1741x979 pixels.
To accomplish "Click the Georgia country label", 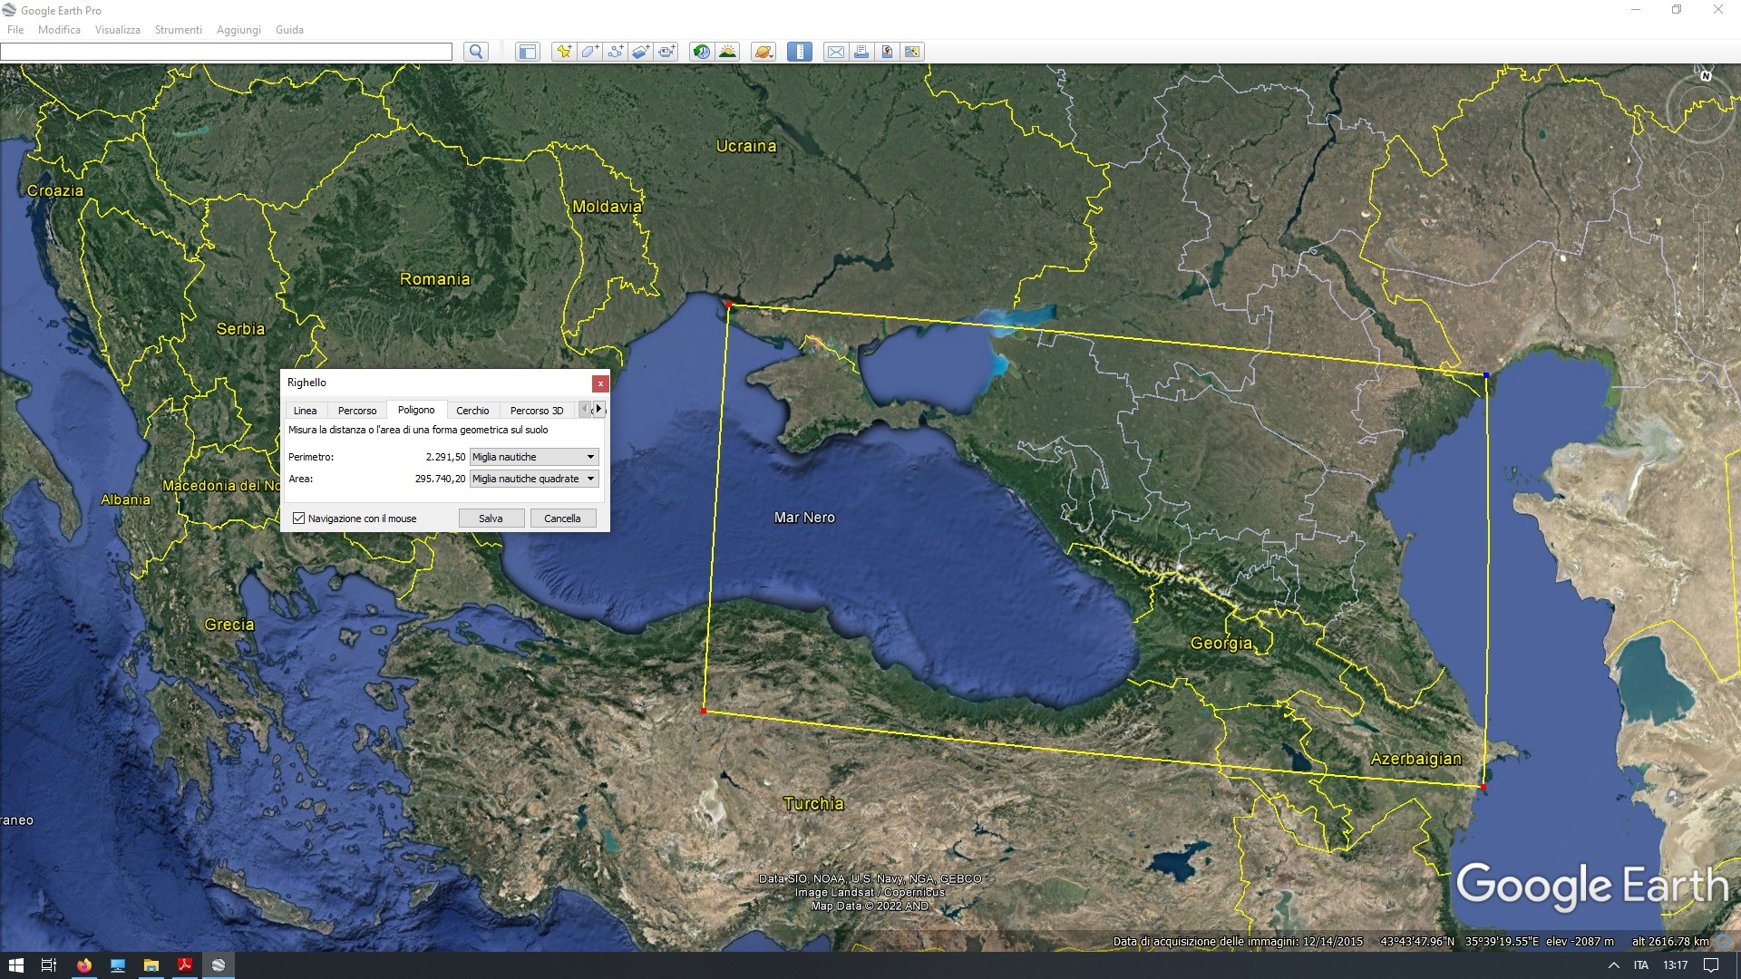I will tap(1221, 644).
